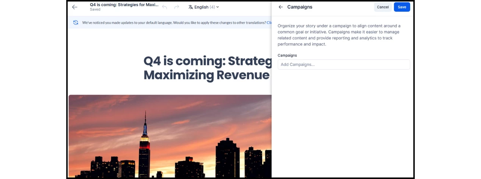Click the translation update notice text
This screenshot has height=179, width=481.
pos(174,23)
